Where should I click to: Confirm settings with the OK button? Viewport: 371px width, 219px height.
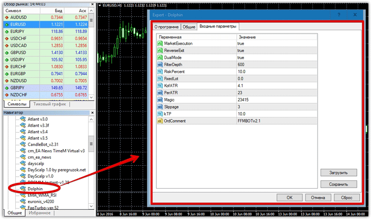(x=289, y=198)
